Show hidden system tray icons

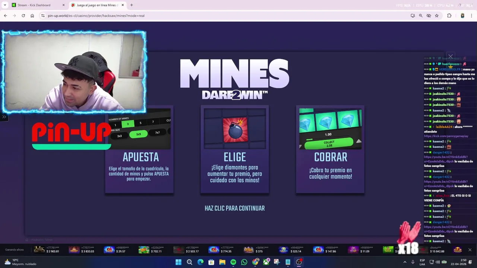tap(405, 262)
